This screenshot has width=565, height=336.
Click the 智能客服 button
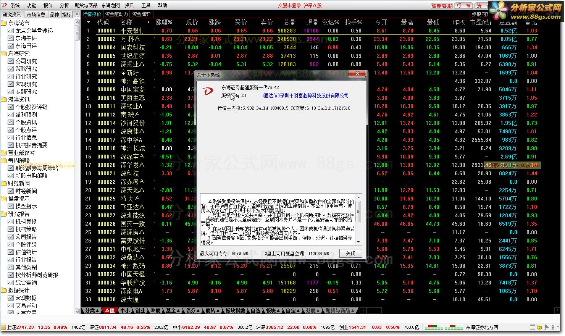tap(442, 5)
